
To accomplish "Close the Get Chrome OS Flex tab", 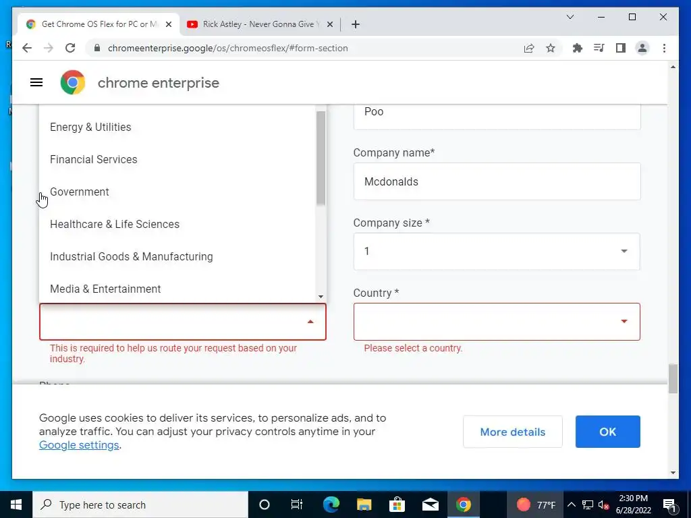I will [x=168, y=24].
